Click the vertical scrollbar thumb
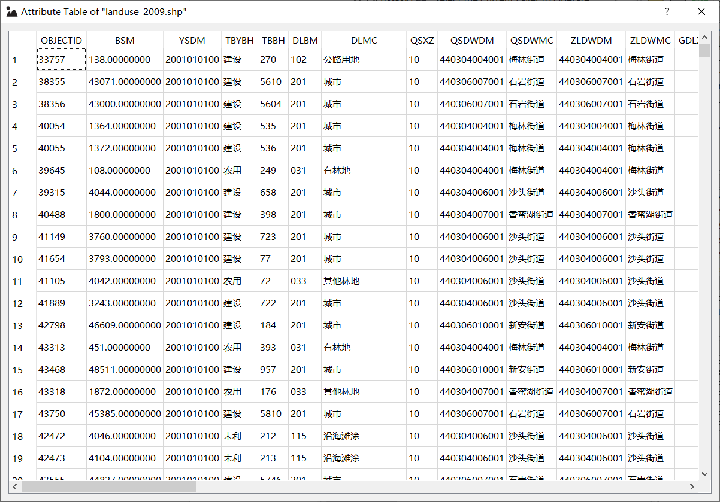This screenshot has width=720, height=502. (x=704, y=50)
